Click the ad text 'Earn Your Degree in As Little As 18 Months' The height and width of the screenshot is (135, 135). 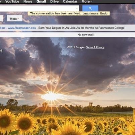tap(66, 28)
